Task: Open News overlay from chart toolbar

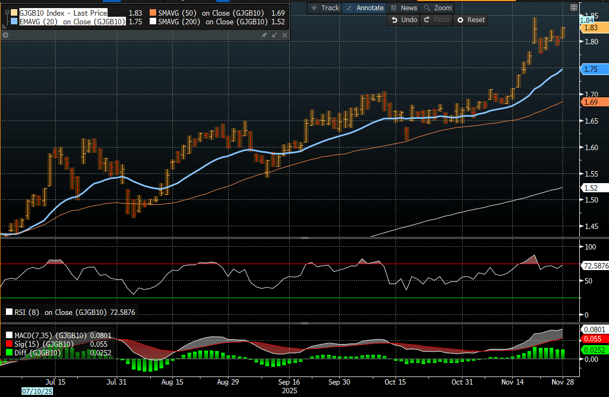Action: coord(403,8)
